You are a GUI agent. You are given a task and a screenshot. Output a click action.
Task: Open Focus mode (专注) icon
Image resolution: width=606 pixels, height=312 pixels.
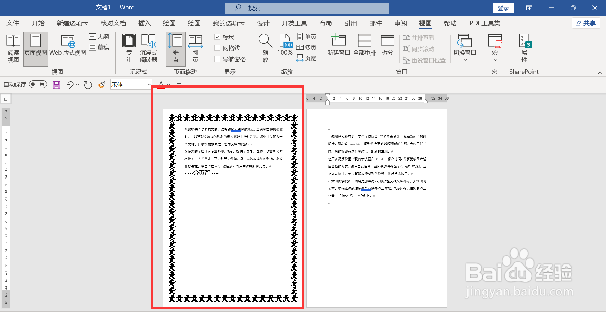click(129, 48)
